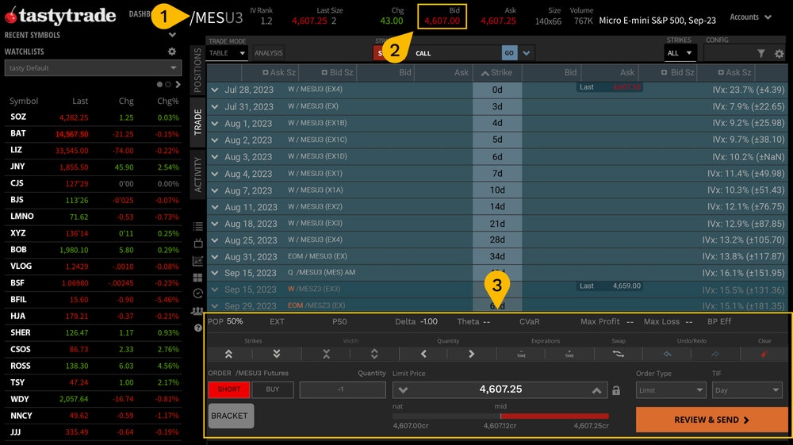Select WDY row in the watchlist
Image resolution: width=793 pixels, height=445 pixels.
pyautogui.click(x=93, y=399)
